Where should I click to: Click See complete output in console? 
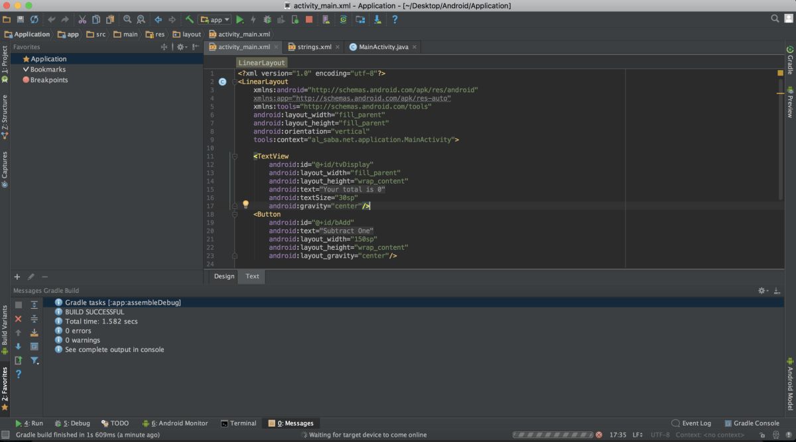pos(114,349)
